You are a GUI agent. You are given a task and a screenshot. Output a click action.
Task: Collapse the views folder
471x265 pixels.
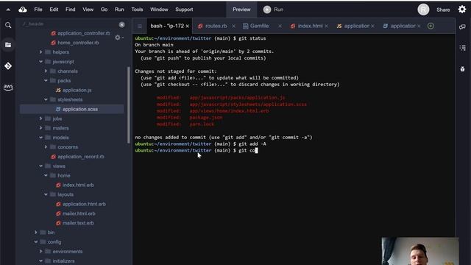coord(41,166)
